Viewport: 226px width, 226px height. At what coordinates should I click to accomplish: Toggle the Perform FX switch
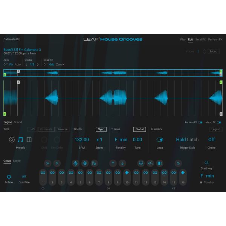200,122
